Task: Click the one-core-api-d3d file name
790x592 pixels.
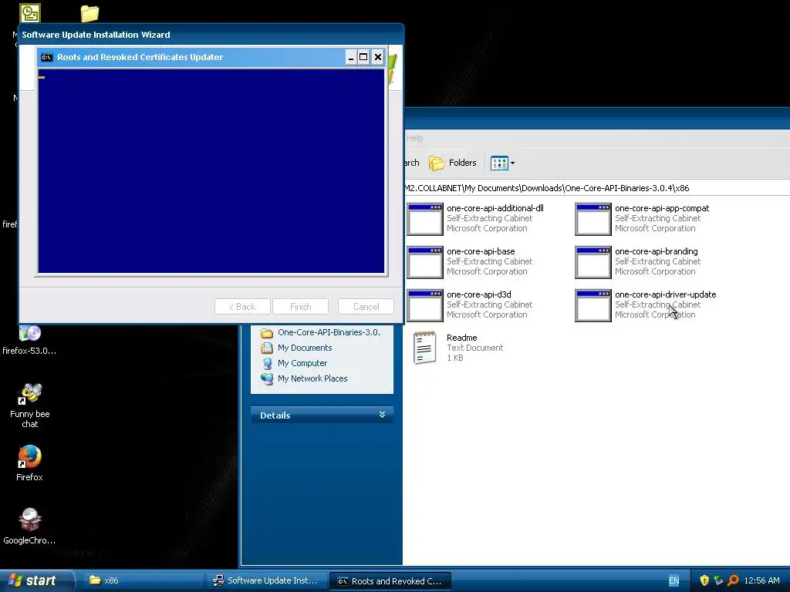Action: pos(478,294)
